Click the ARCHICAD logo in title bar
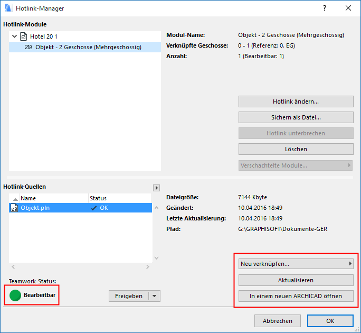This screenshot has height=333, width=361. click(x=8, y=8)
